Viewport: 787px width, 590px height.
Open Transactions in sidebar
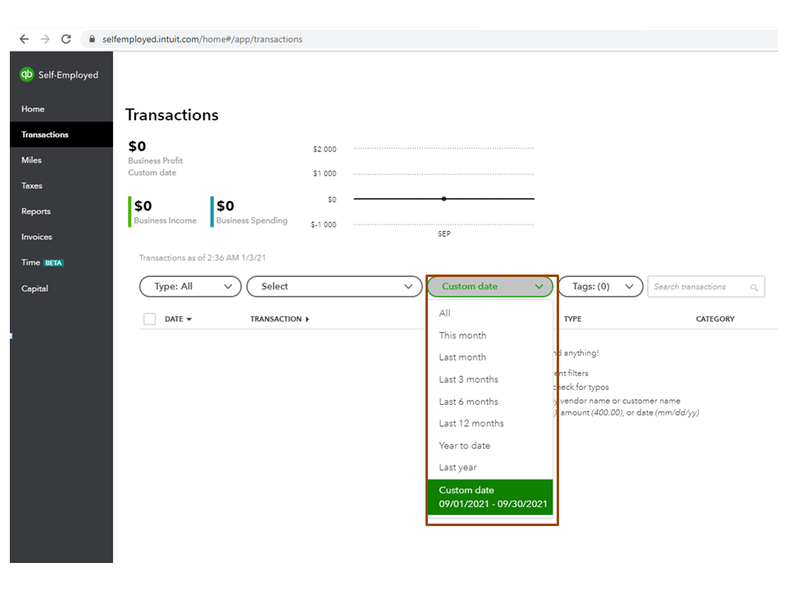pos(61,134)
